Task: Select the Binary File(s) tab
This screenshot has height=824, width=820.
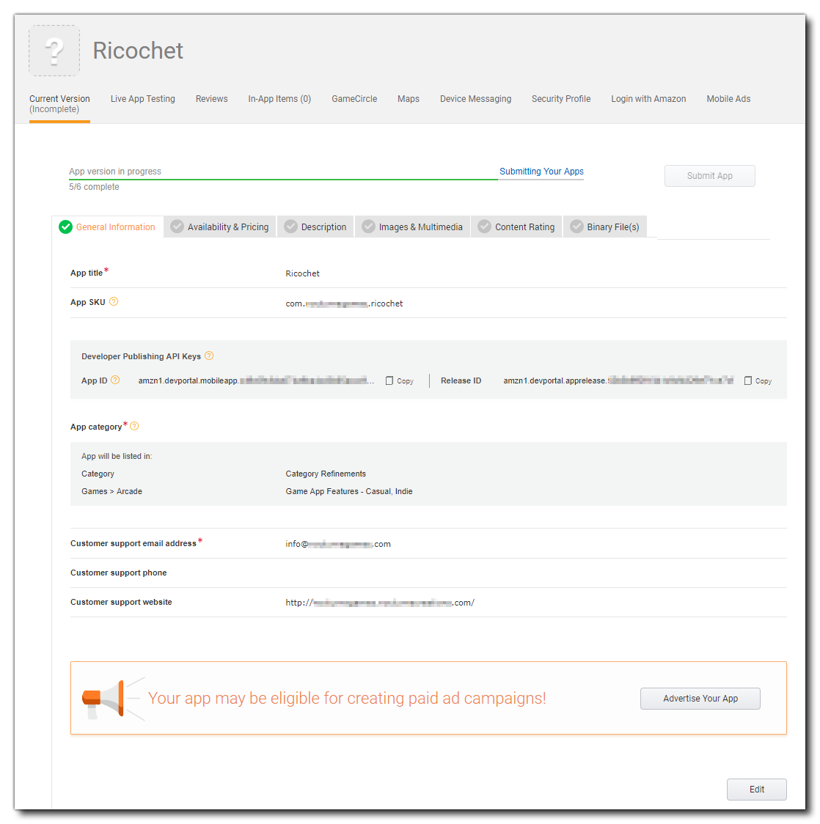Action: click(x=605, y=227)
